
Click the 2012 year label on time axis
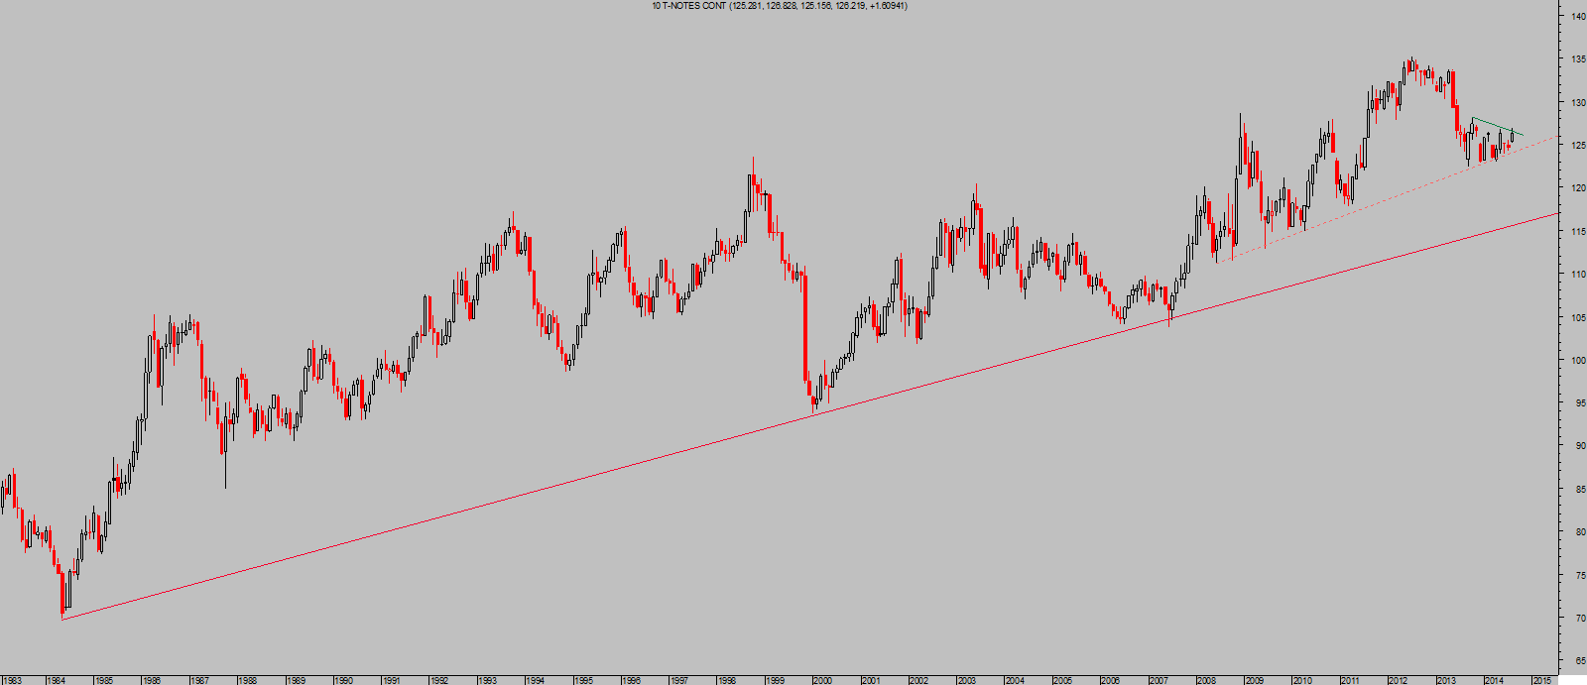(1397, 680)
